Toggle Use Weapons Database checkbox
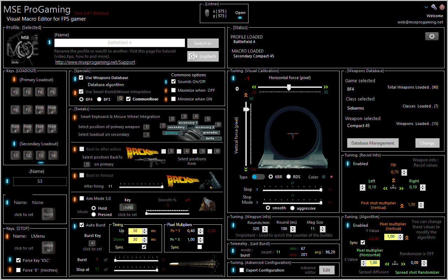This screenshot has width=448, height=280. click(x=81, y=78)
